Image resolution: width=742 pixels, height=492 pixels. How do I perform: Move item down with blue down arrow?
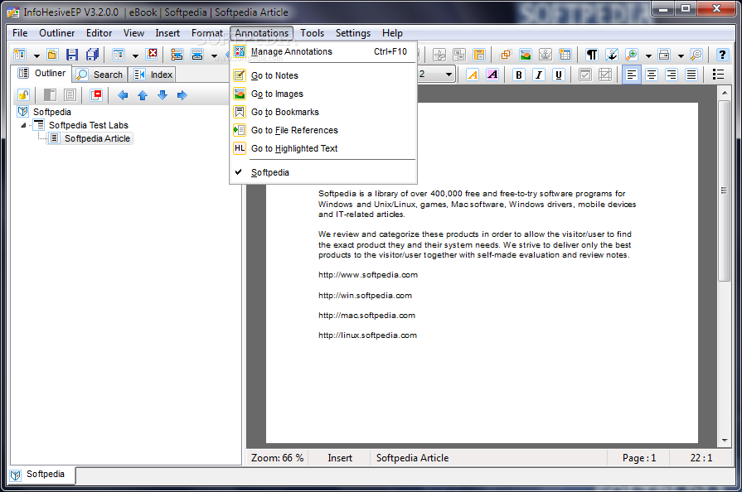point(162,95)
